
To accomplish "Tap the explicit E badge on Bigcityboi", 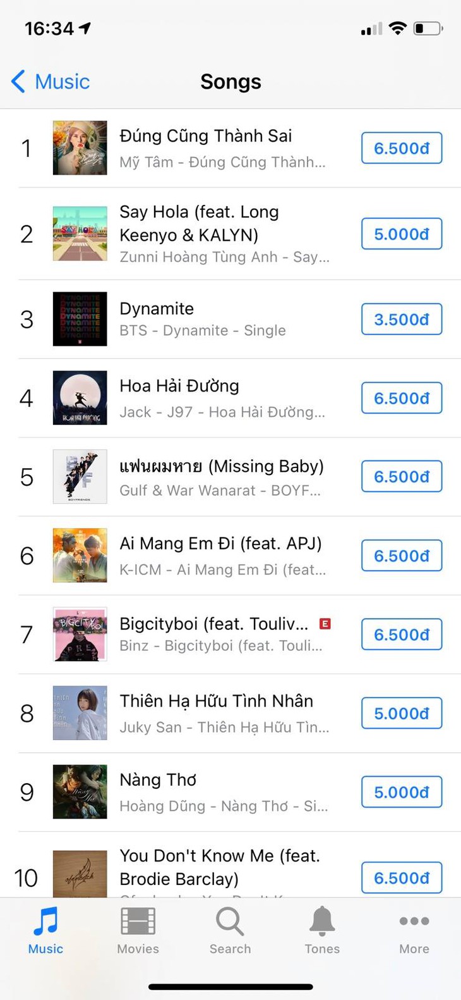I will click(x=325, y=624).
